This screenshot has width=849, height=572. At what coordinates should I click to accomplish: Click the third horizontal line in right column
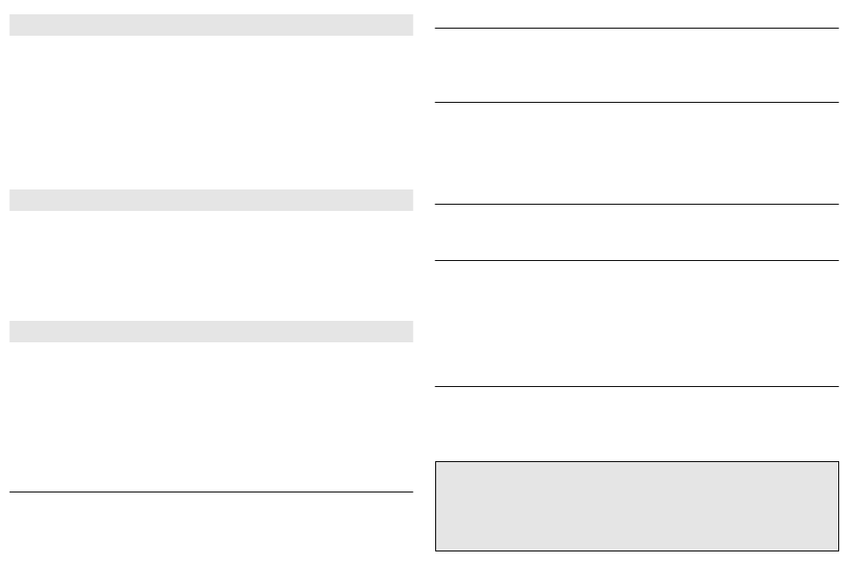[x=636, y=204]
